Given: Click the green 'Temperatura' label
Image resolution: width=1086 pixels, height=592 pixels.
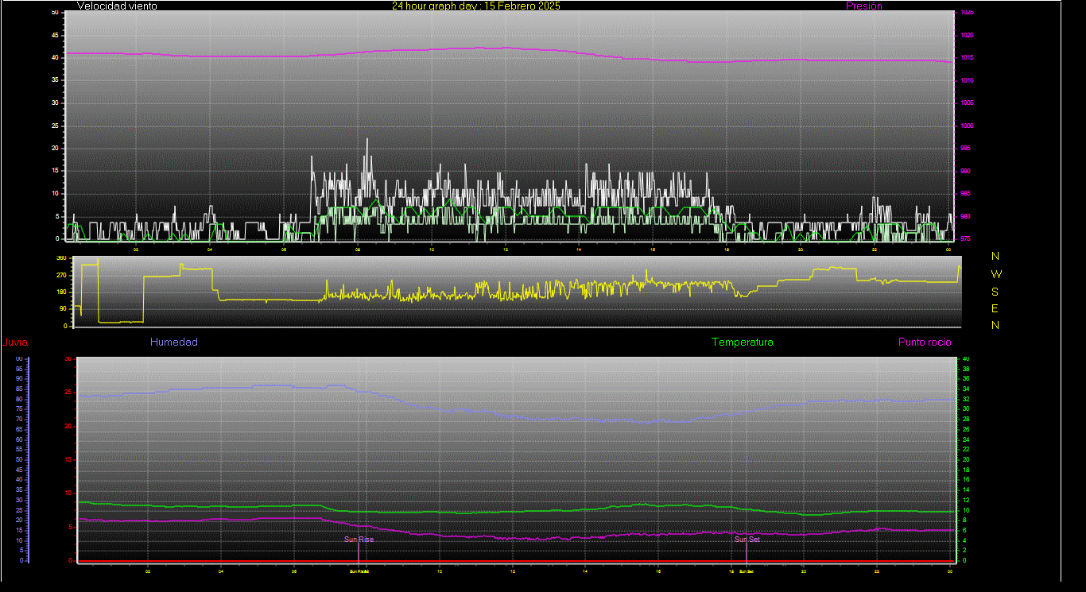Looking at the screenshot, I should (x=742, y=342).
